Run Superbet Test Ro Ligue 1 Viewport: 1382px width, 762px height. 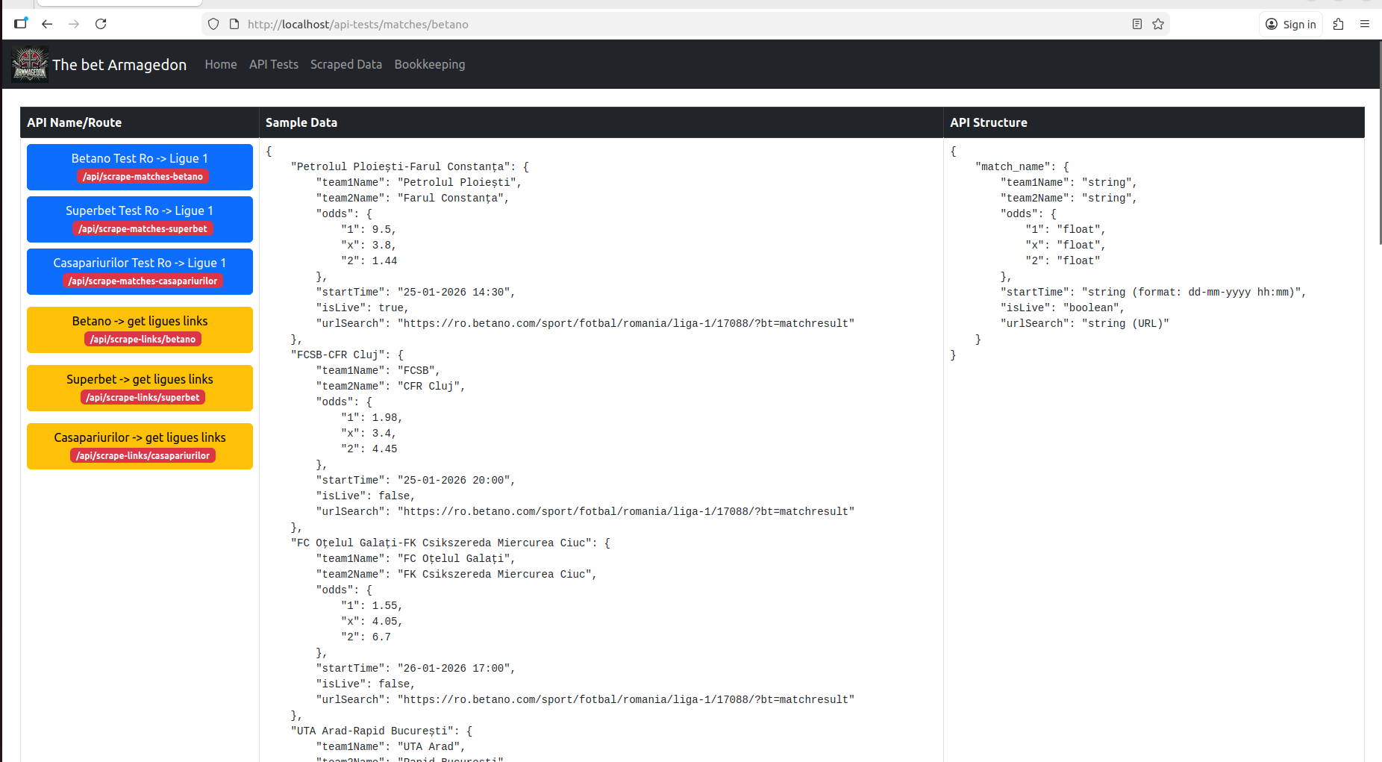coord(140,219)
